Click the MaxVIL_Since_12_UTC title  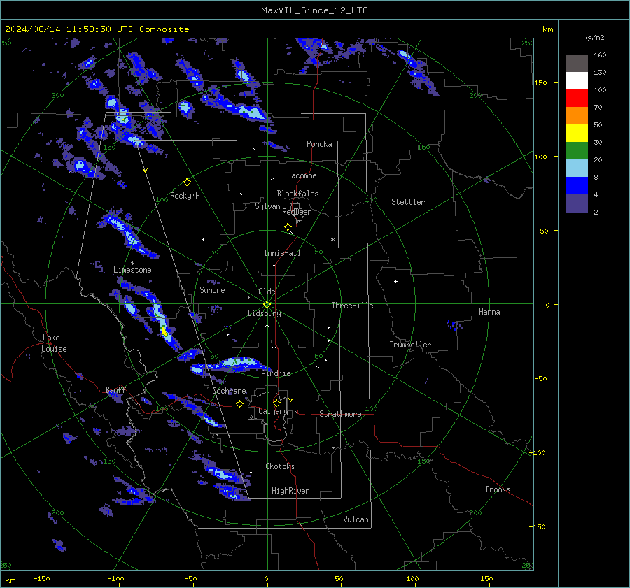coord(314,10)
